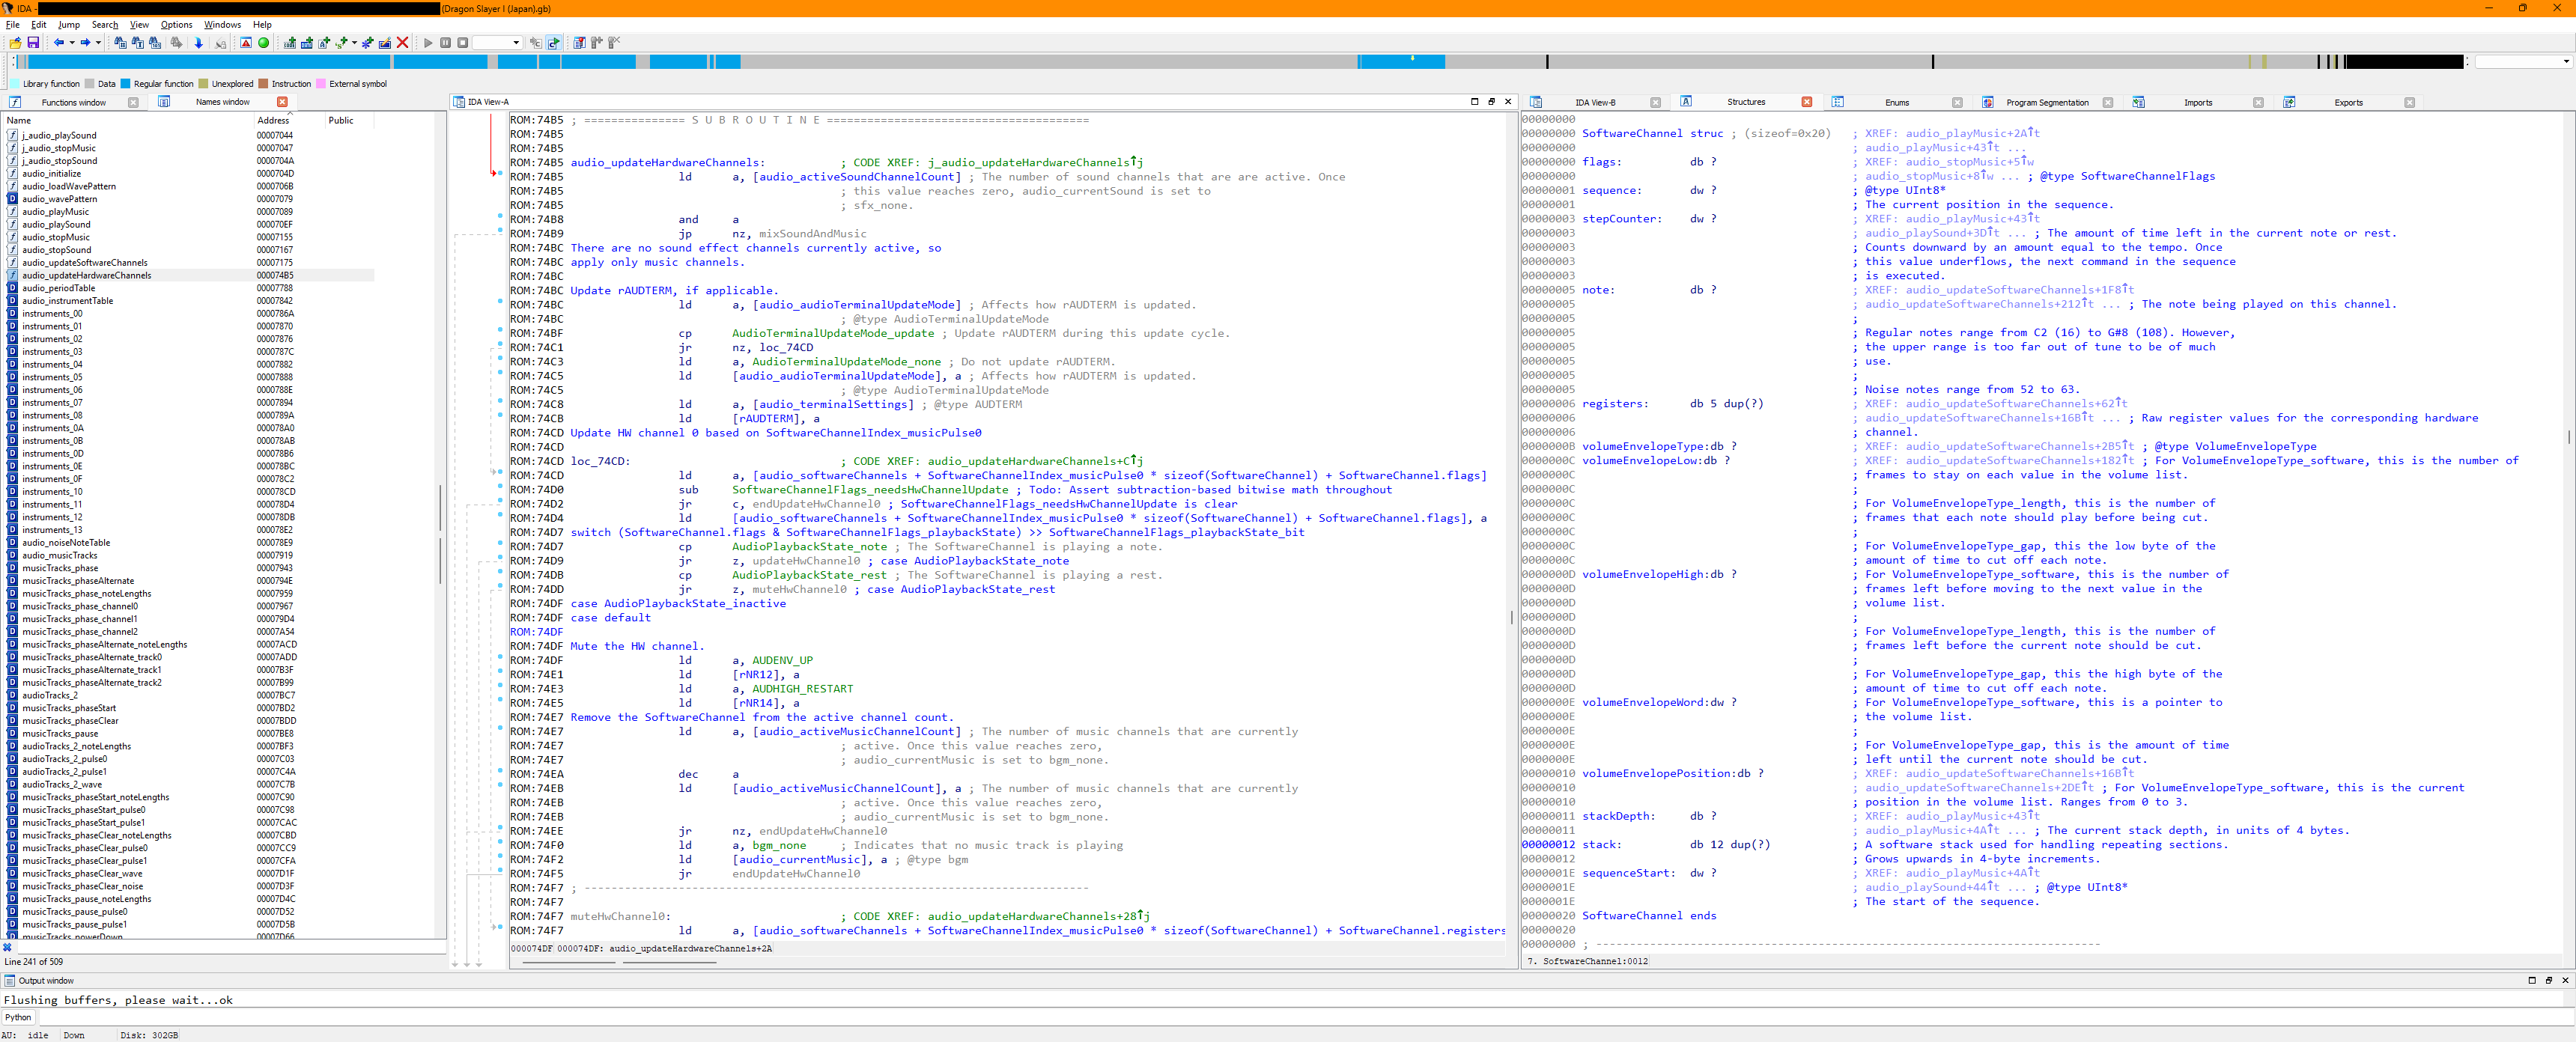This screenshot has width=2576, height=1042.
Task: Click the red warning triangle icon
Action: (246, 43)
